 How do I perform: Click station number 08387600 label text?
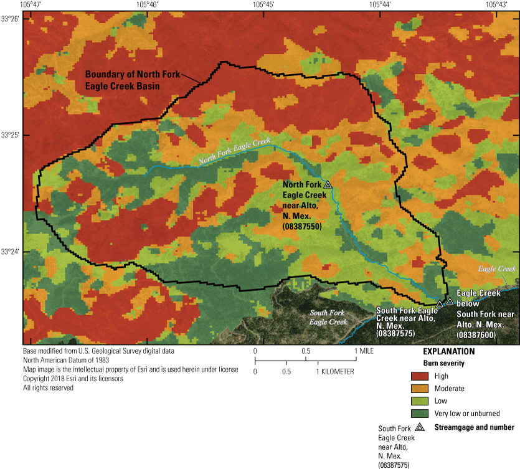476,334
